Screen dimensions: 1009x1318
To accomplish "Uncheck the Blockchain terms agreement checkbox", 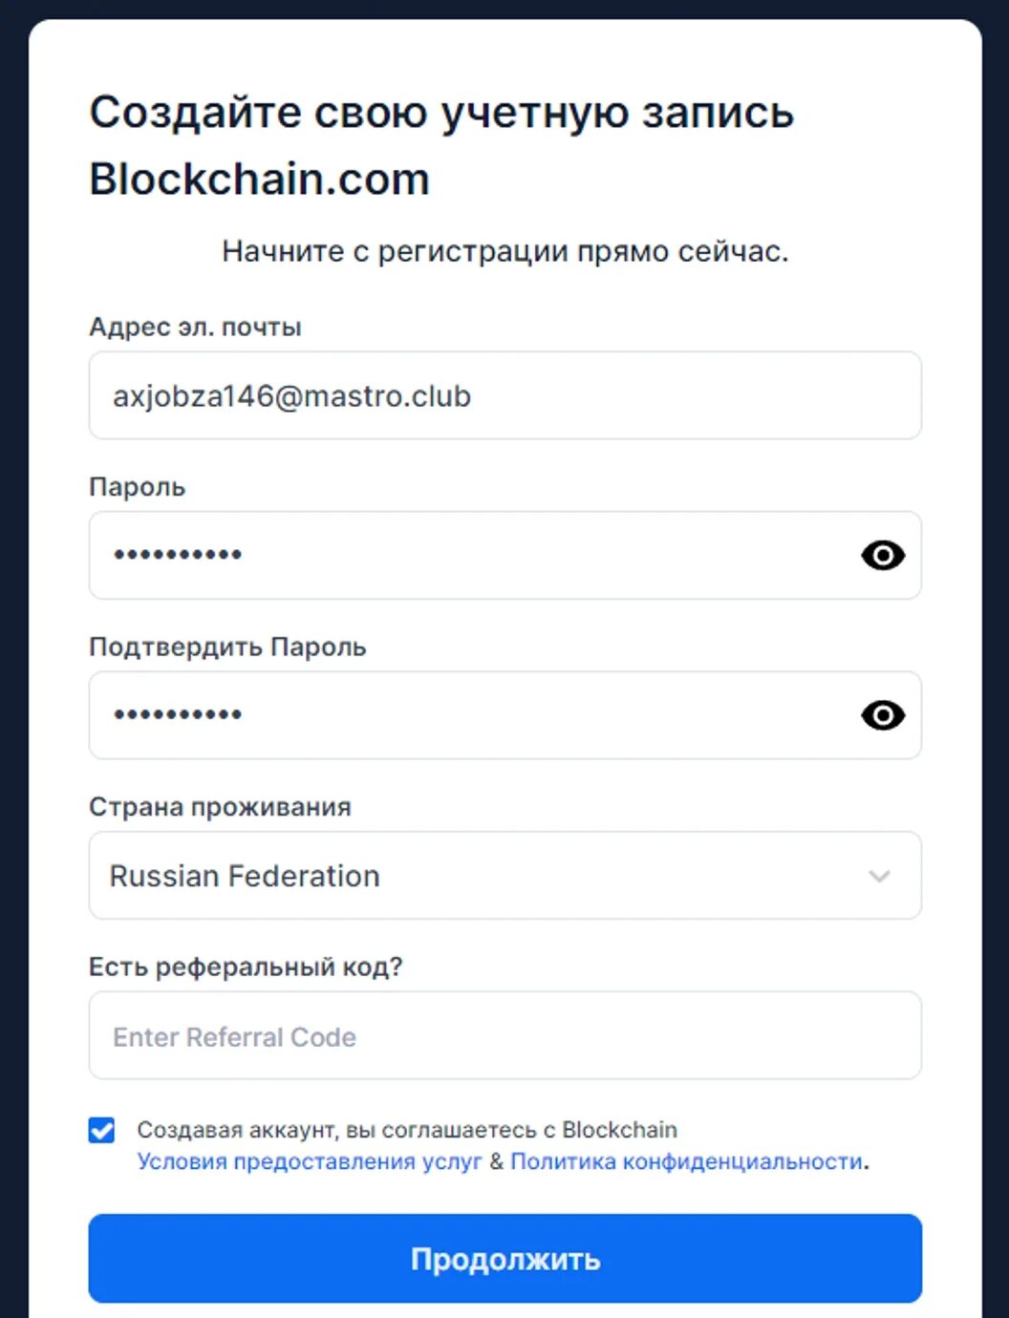I will point(101,1130).
